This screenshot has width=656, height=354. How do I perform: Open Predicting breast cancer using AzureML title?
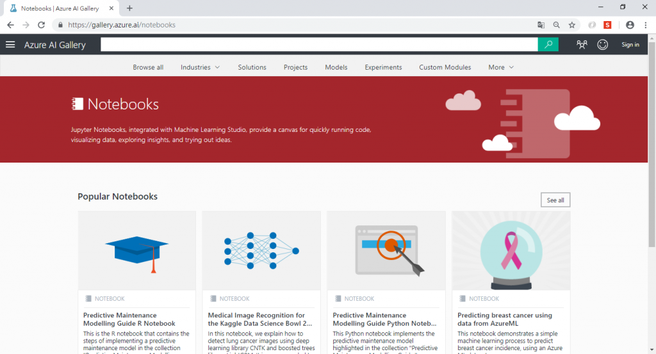pyautogui.click(x=505, y=319)
